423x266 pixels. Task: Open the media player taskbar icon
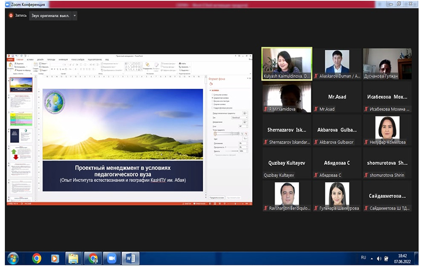pos(55,258)
